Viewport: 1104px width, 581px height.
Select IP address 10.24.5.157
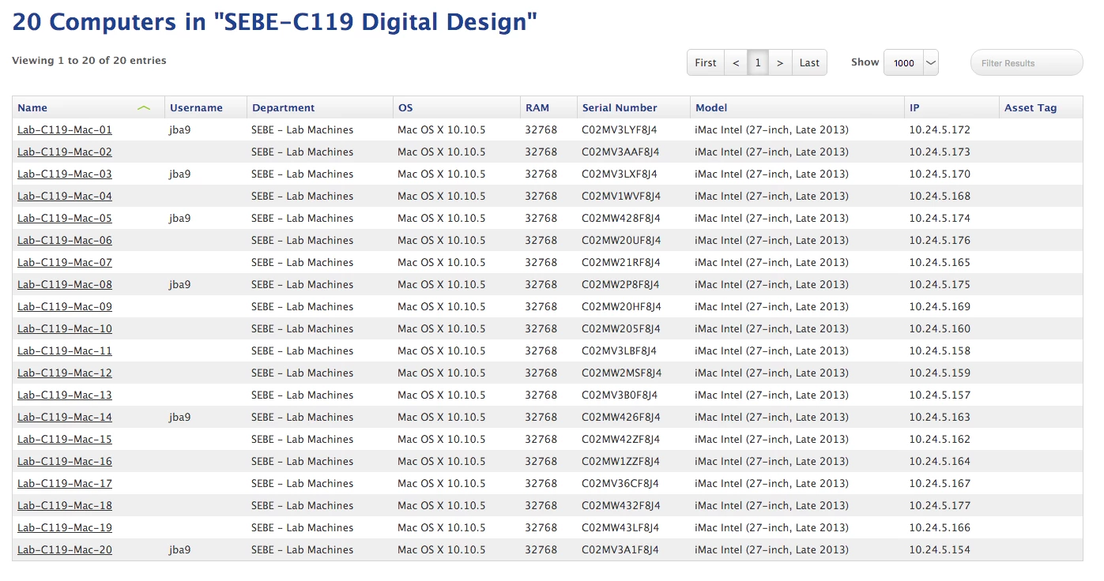(x=940, y=395)
